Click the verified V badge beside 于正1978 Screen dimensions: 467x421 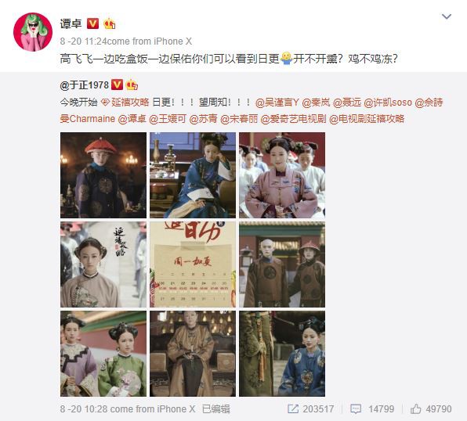(x=117, y=85)
